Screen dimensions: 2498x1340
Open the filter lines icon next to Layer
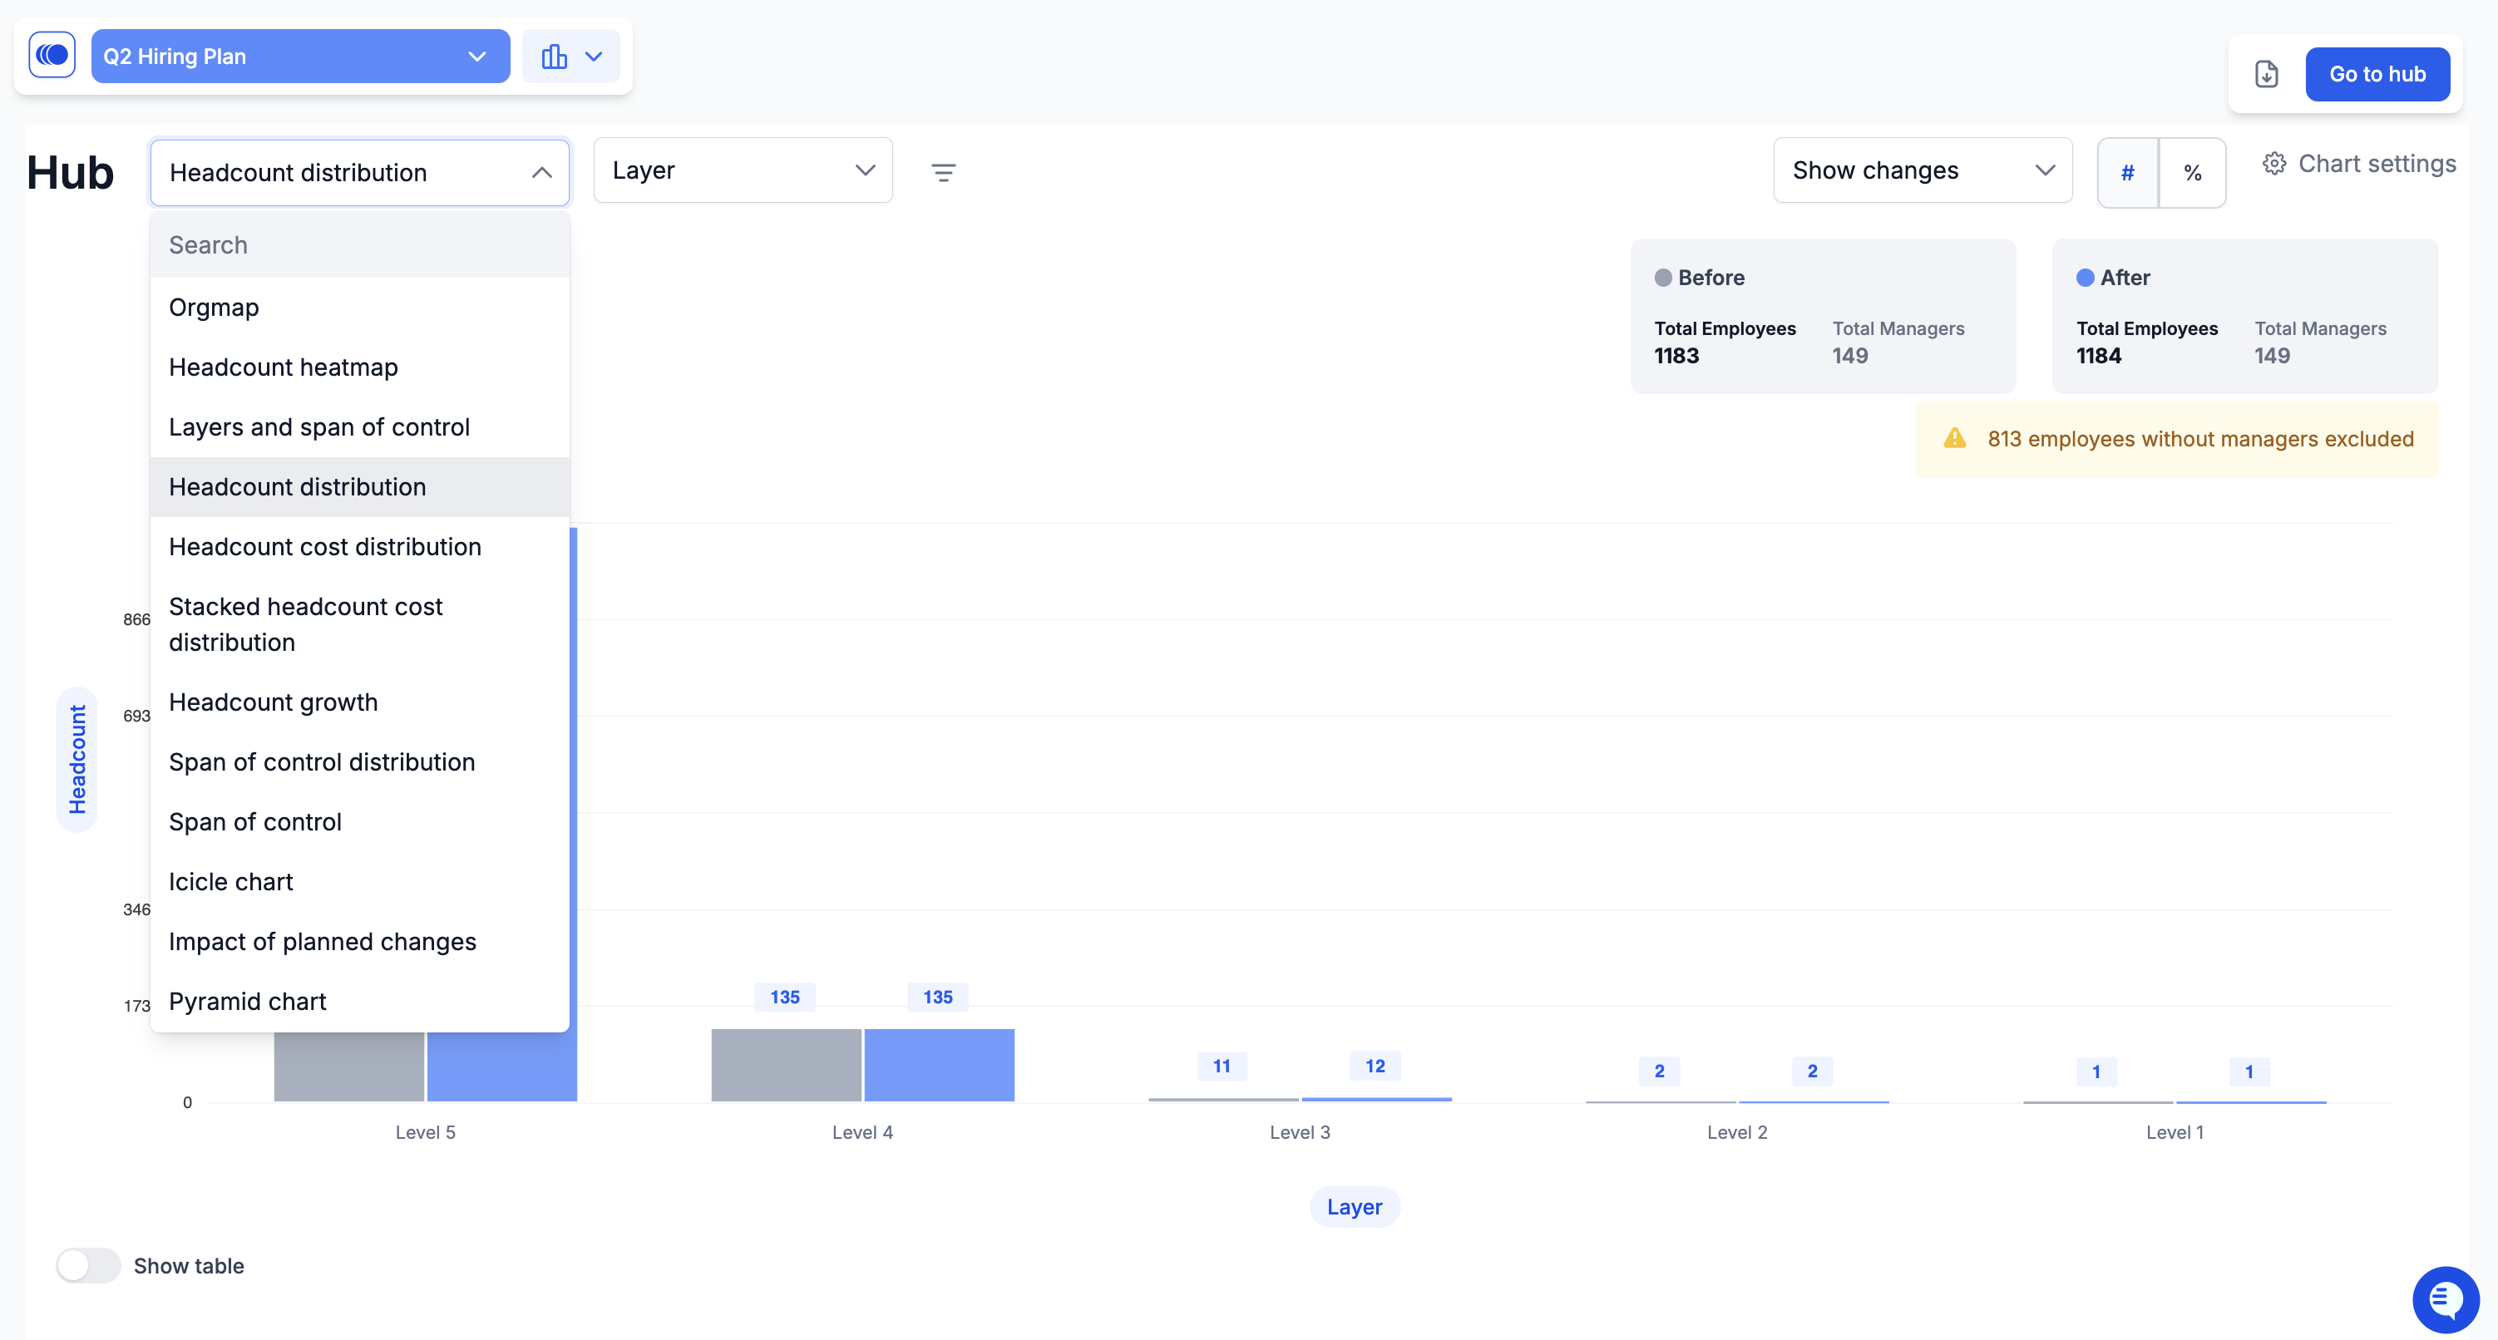point(942,173)
